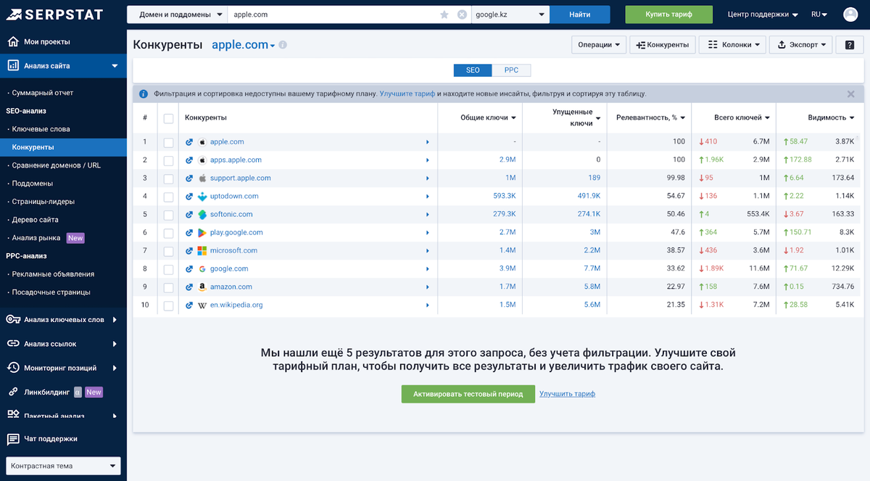The image size is (870, 481).
Task: Dismiss the filtering notification banner
Action: point(851,93)
